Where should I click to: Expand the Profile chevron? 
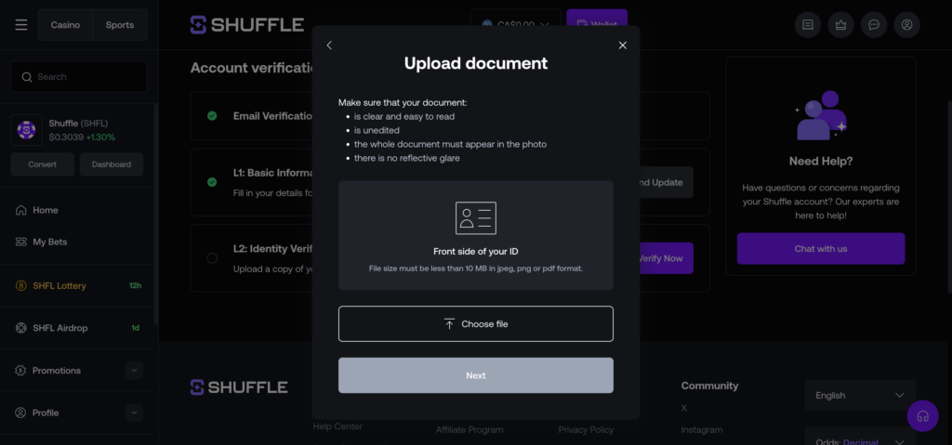click(134, 412)
